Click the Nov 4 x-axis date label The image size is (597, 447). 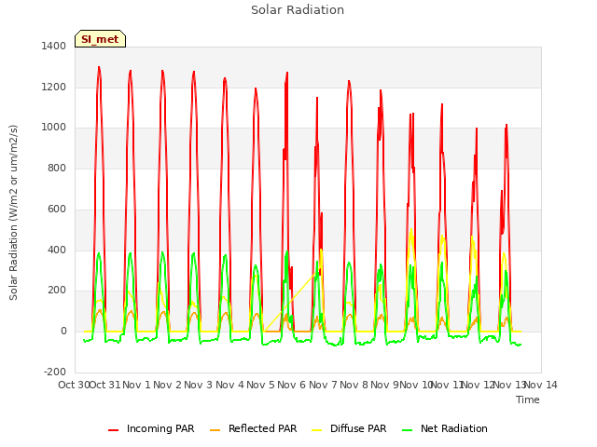[x=229, y=385]
